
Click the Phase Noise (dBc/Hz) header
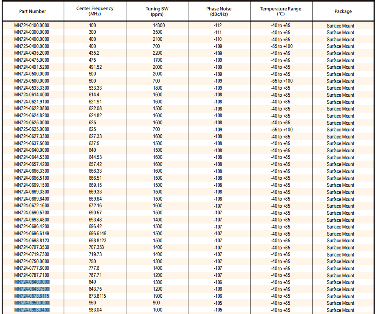218,11
